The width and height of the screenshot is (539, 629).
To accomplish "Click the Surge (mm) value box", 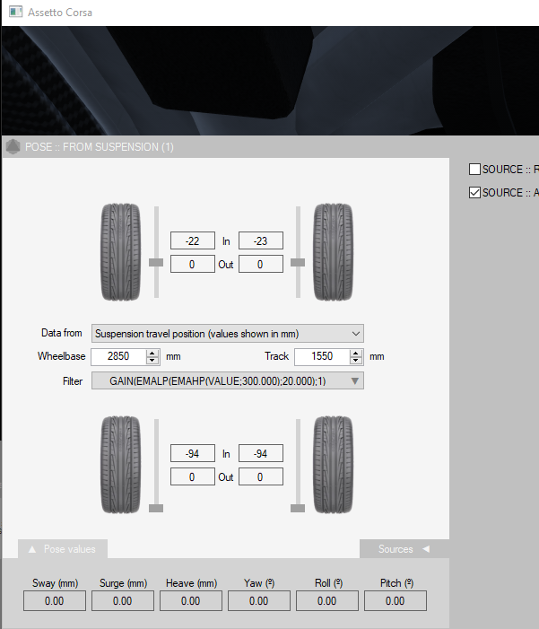I will point(123,600).
